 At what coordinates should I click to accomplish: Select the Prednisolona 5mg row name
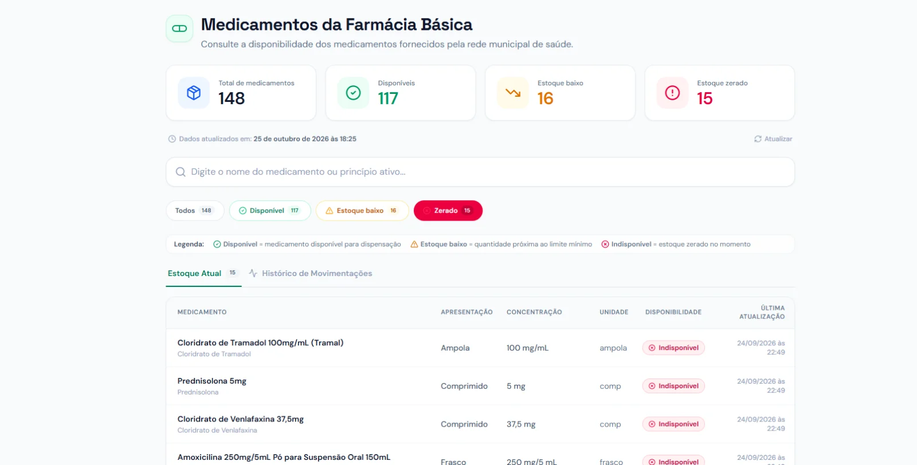[x=211, y=381]
